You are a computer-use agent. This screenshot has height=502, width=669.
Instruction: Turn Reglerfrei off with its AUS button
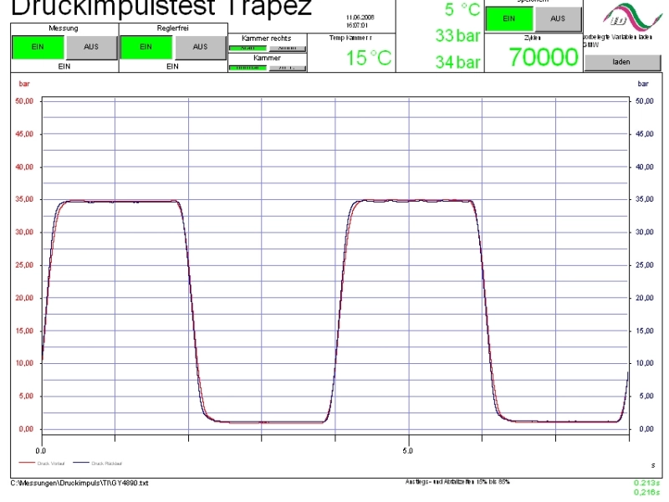[x=200, y=47]
